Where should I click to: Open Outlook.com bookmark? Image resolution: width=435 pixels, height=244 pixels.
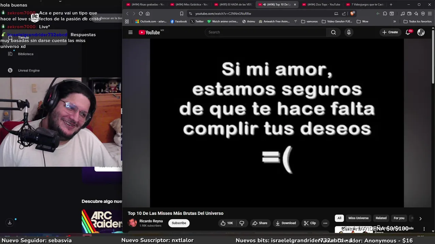[151, 21]
